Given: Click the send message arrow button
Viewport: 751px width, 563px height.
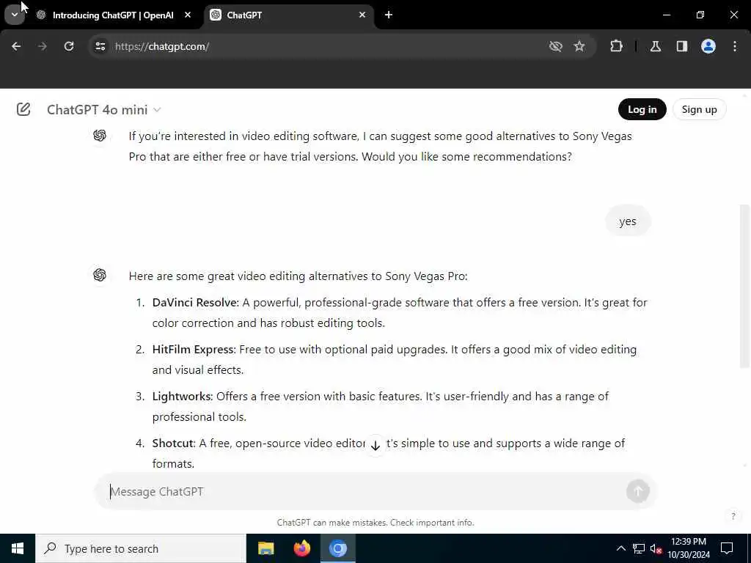Looking at the screenshot, I should point(638,491).
